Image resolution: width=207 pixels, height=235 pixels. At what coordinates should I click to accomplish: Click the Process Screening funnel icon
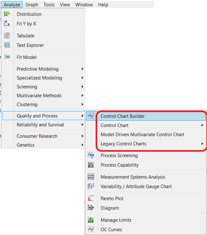point(91,156)
